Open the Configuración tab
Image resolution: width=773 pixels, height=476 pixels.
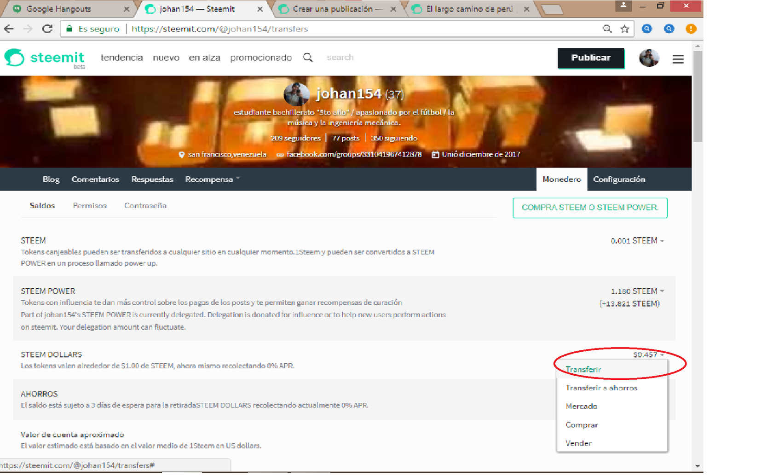click(x=619, y=179)
